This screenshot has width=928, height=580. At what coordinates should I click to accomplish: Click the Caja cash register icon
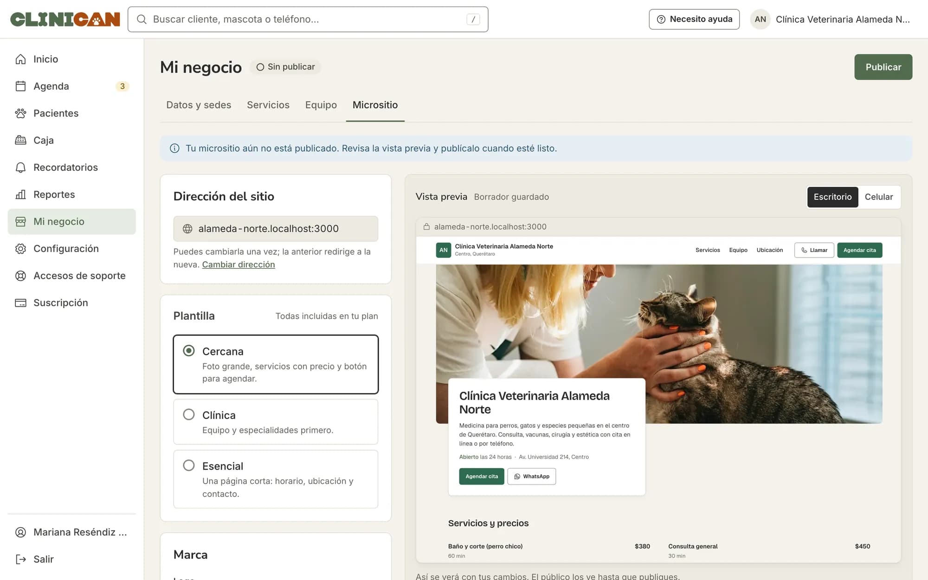(20, 140)
